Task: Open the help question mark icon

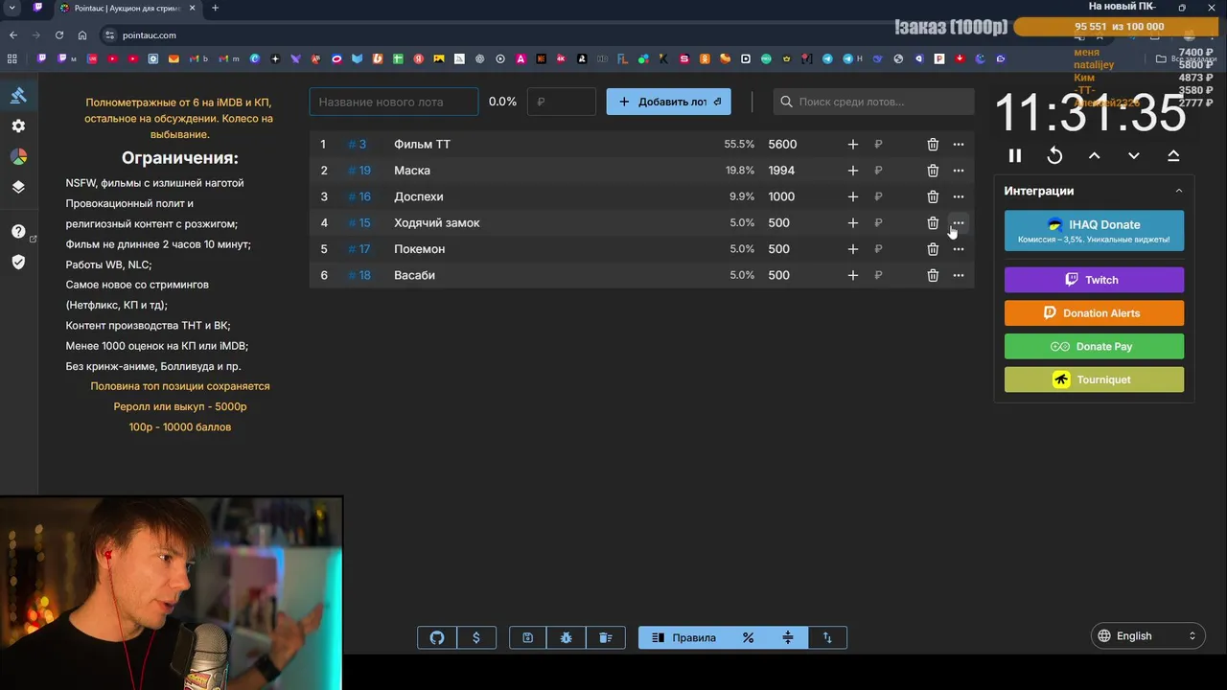Action: [18, 231]
